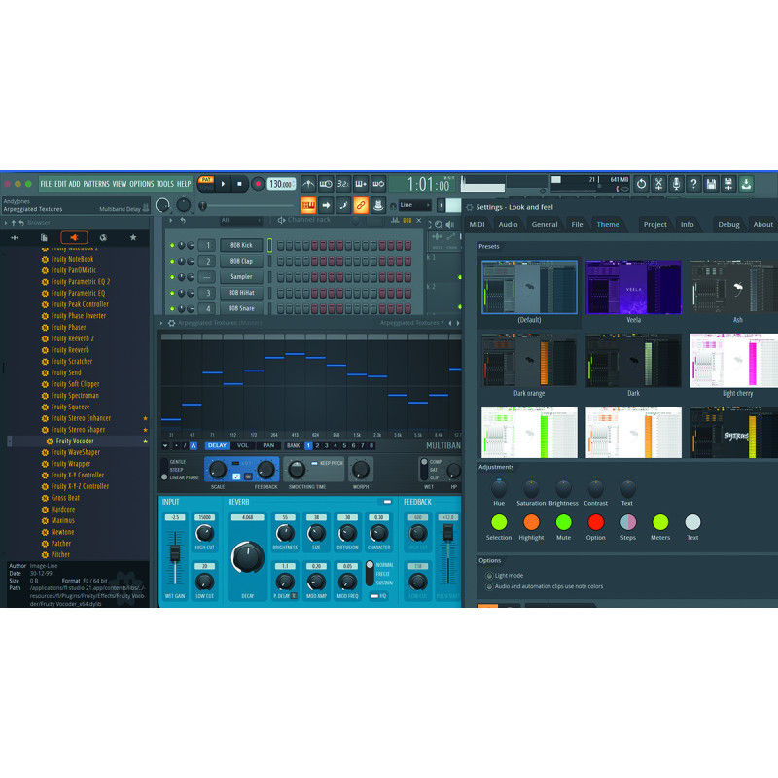Toggle the Keep Pitch switch
The image size is (778, 778).
pos(314,463)
